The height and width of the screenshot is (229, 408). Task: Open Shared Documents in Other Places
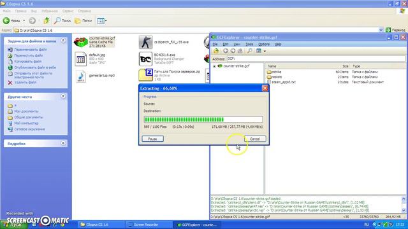29,117
